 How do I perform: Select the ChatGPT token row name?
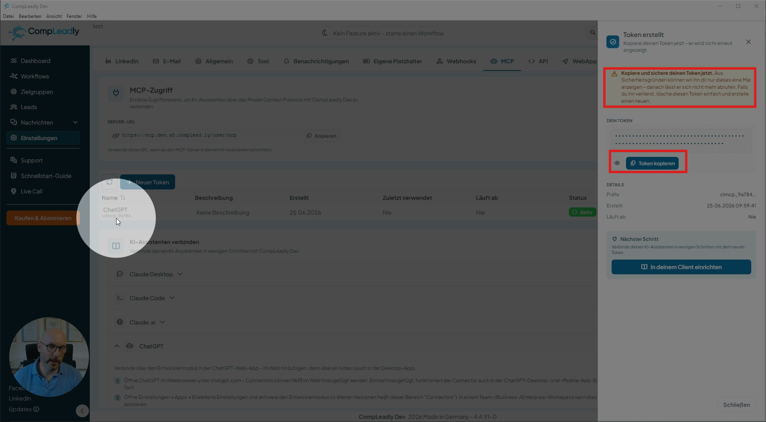[115, 210]
